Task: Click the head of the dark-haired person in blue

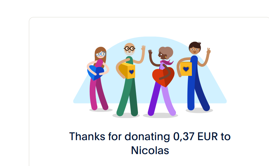Action: (195, 48)
